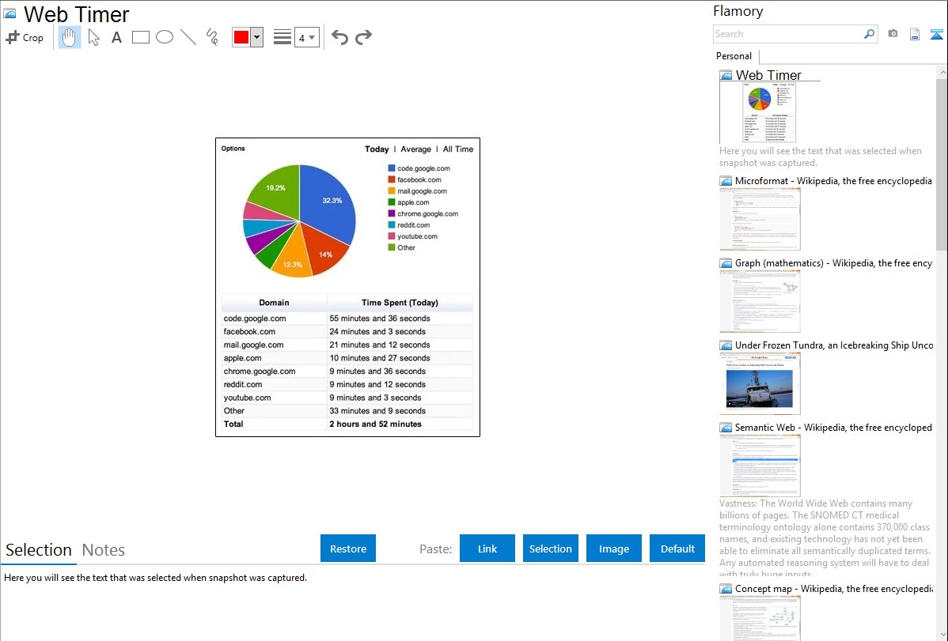Viewport: 948px width, 641px height.
Task: Click the sidebar scroll down arrow
Action: [x=942, y=635]
